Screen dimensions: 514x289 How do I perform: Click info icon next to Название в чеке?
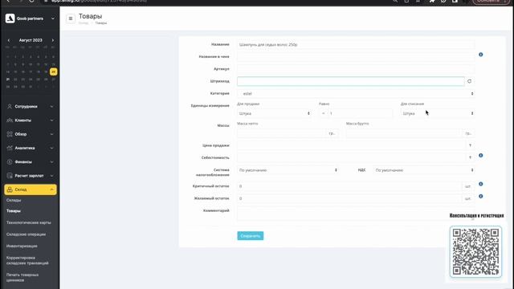pyautogui.click(x=481, y=55)
